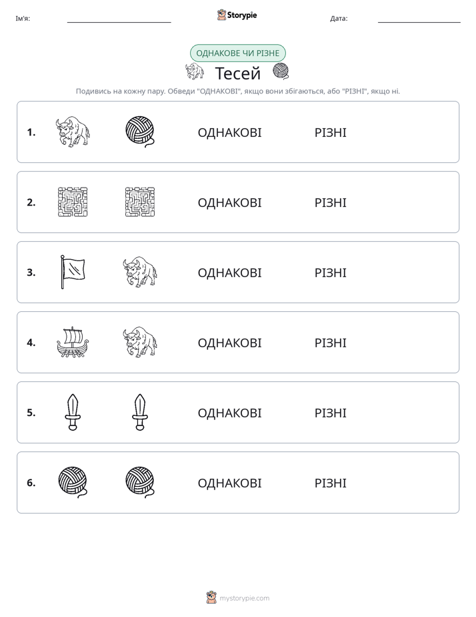Image resolution: width=476 pixels, height=617 pixels.
Task: Choose РІЗНІ for row 3
Action: (x=330, y=272)
